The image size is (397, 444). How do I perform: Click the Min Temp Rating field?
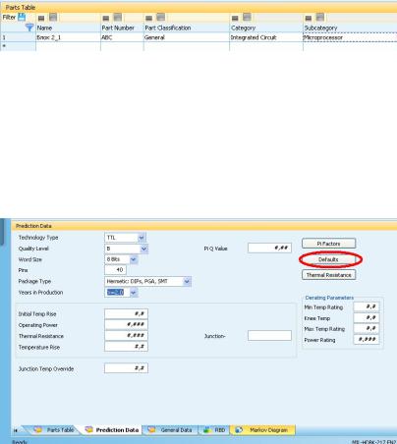[367, 306]
